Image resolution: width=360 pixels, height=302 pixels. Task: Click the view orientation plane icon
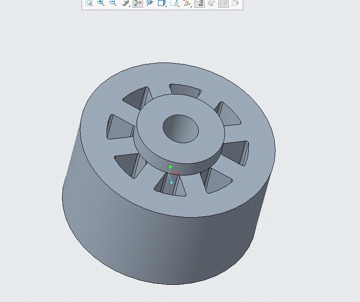coord(150,3)
